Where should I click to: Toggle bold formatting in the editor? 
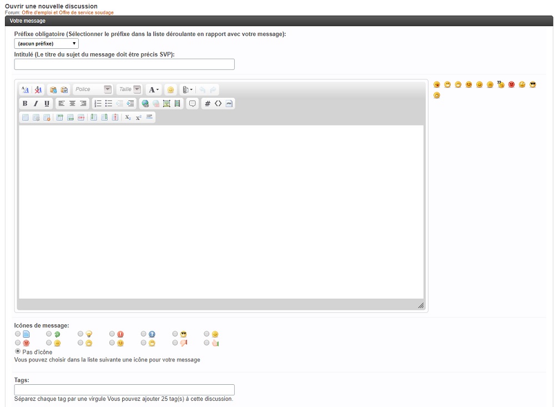coord(25,103)
